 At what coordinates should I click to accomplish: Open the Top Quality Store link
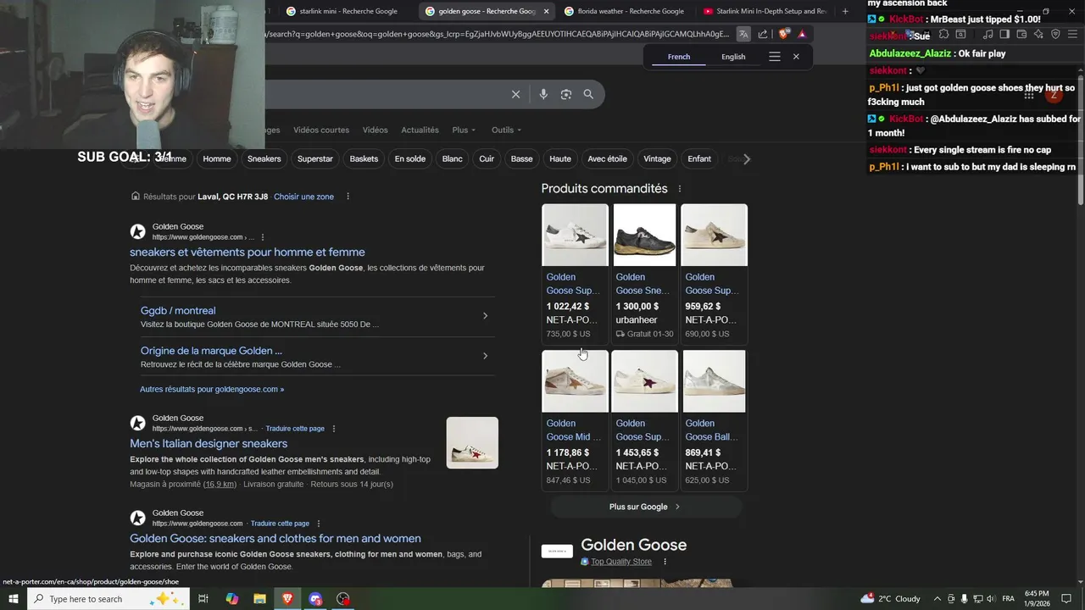621,562
